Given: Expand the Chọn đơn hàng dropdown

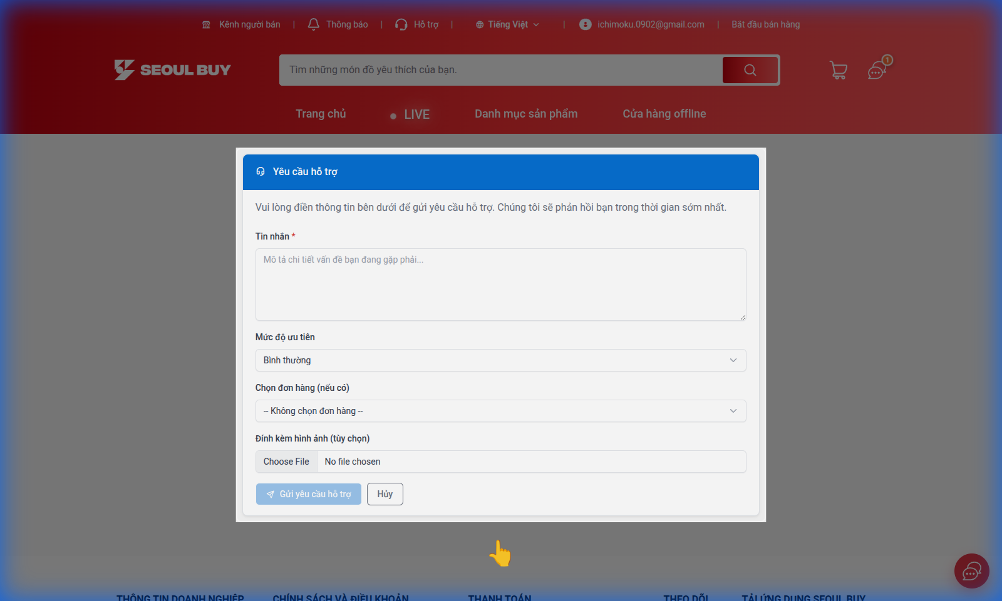Looking at the screenshot, I should (x=500, y=411).
